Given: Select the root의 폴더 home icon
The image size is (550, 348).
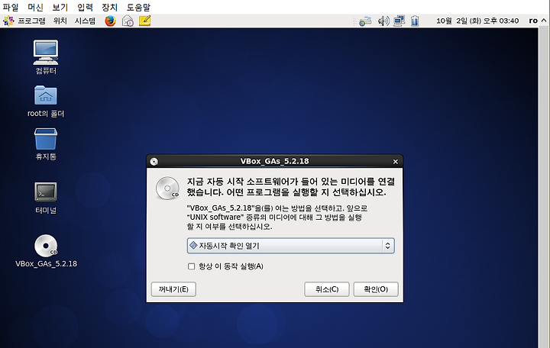Looking at the screenshot, I should [x=46, y=101].
